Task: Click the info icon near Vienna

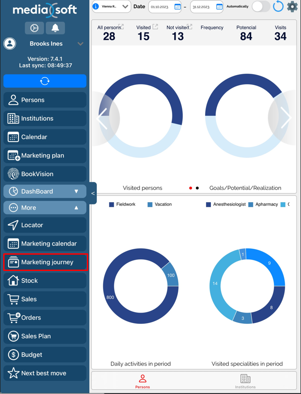Action: click(96, 7)
